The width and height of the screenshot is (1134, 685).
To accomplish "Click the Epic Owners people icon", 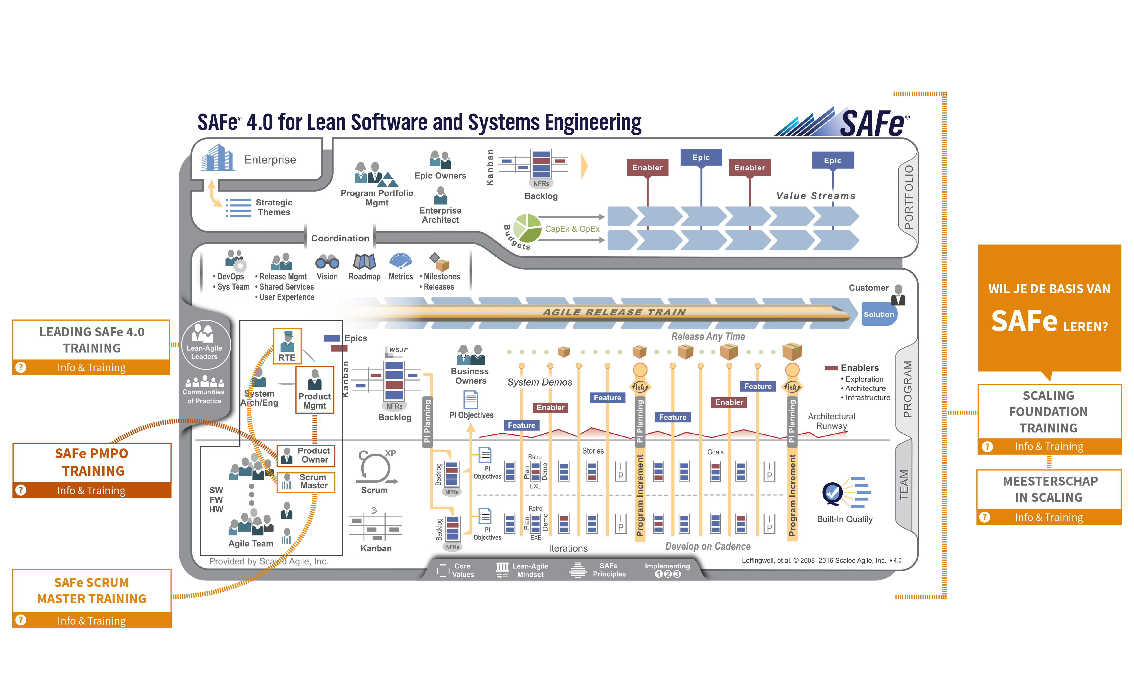I will (x=440, y=159).
